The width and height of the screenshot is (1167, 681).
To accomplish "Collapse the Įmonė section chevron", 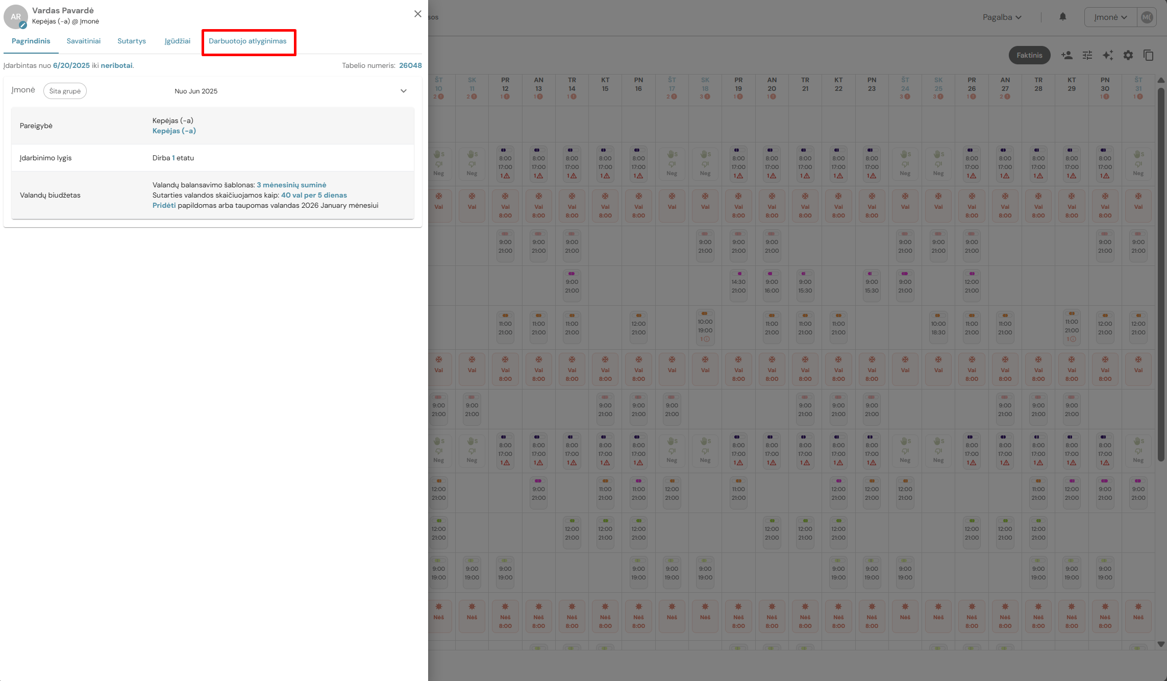I will point(404,91).
